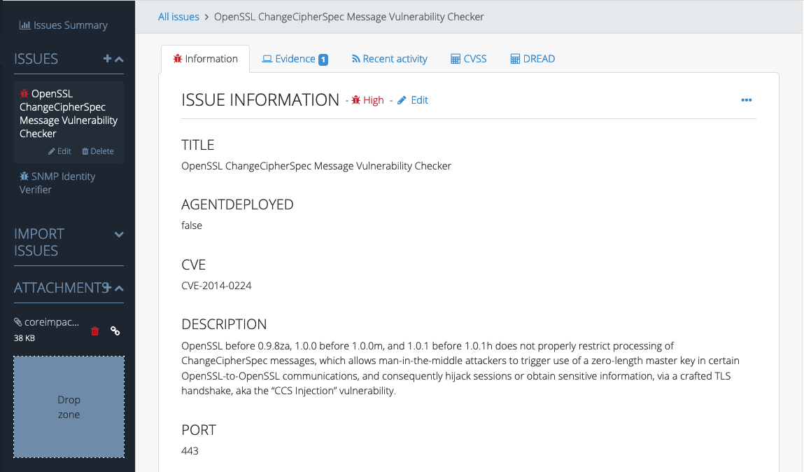Viewport: 804px width, 472px height.
Task: Click the Issues Summary bar chart icon
Action: point(24,25)
